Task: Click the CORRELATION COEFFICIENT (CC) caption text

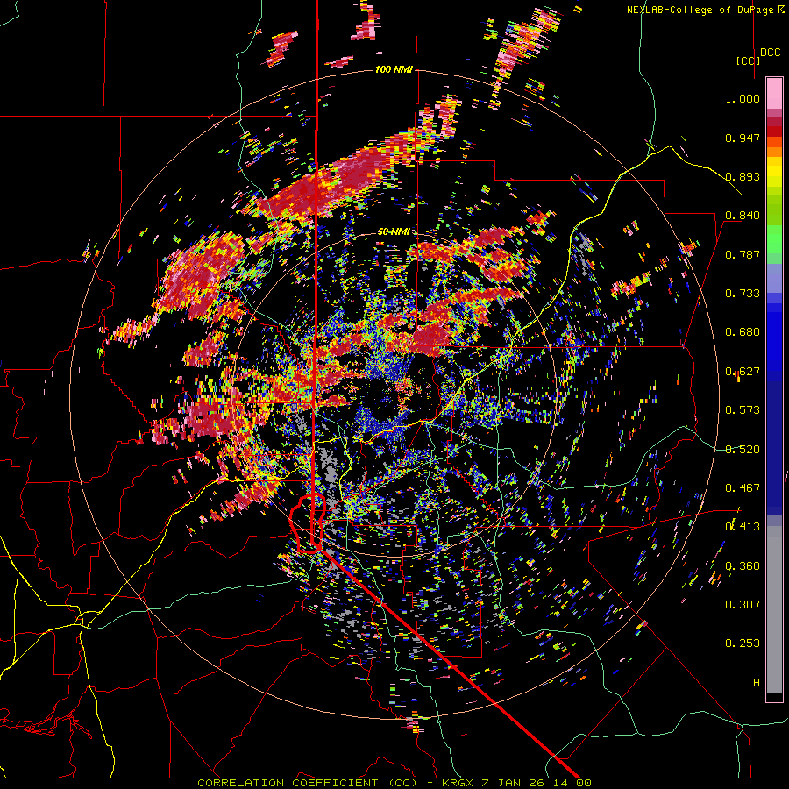Action: pyautogui.click(x=307, y=783)
